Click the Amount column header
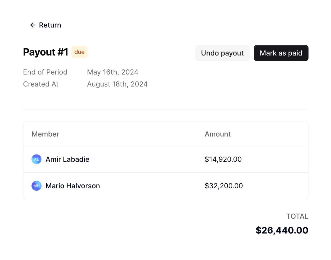The width and height of the screenshot is (331, 260). pos(217,134)
